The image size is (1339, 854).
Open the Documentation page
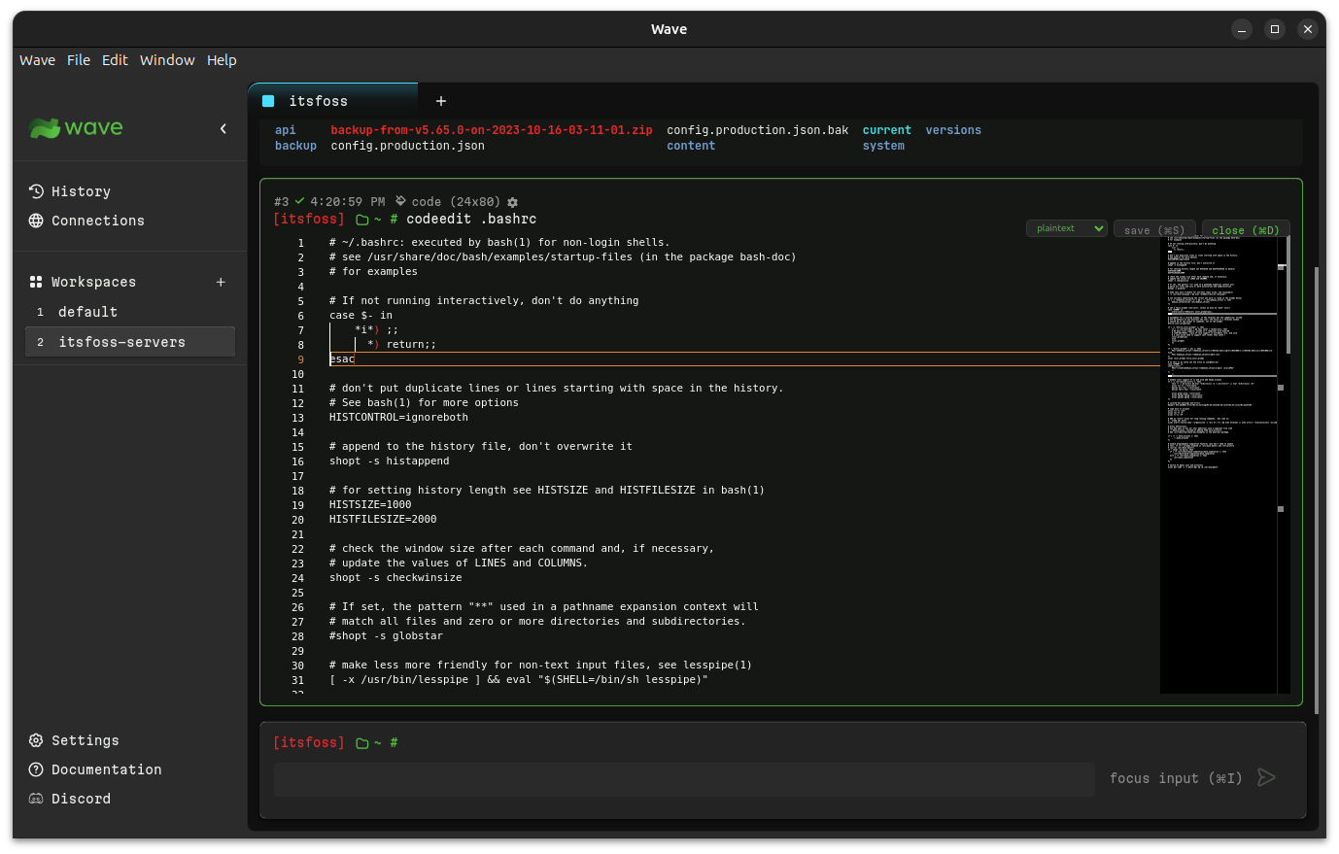point(94,769)
